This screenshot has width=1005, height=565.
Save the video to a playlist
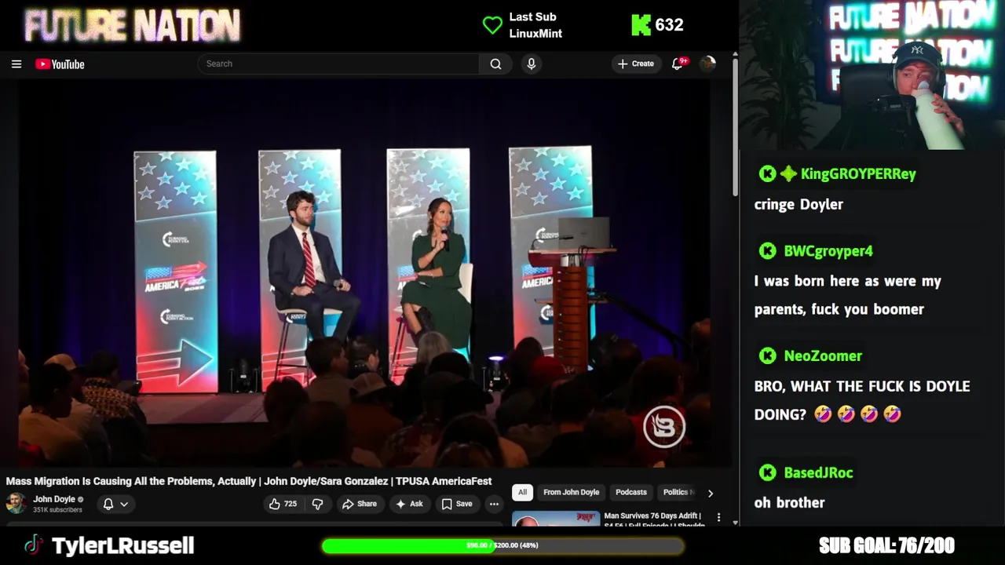coord(457,504)
